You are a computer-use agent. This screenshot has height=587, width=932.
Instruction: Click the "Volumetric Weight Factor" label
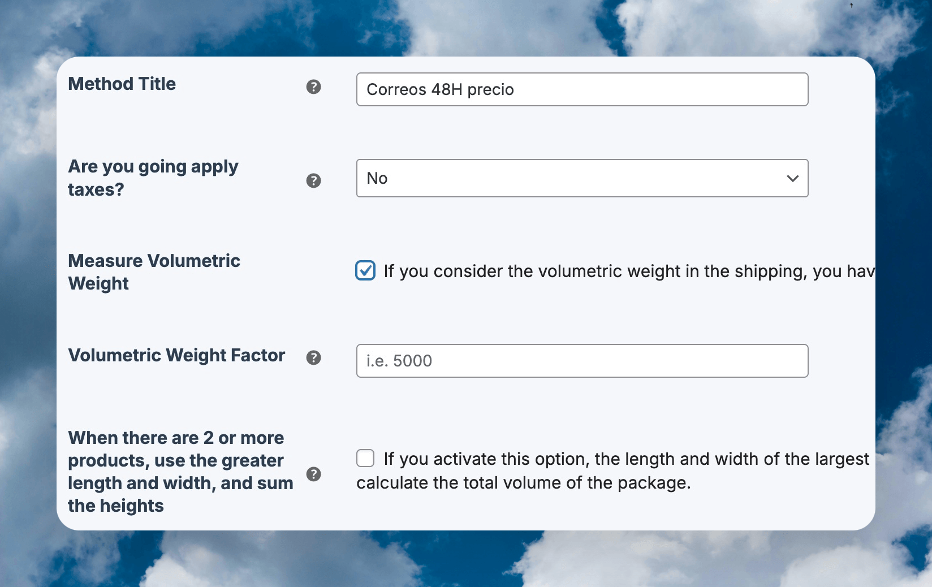click(176, 355)
